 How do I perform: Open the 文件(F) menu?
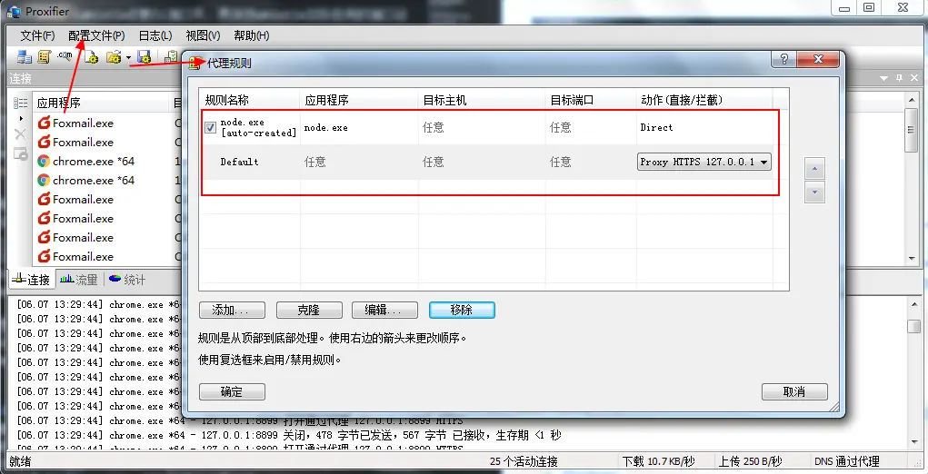point(37,35)
